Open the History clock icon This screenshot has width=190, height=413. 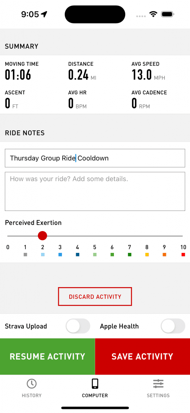click(31, 384)
